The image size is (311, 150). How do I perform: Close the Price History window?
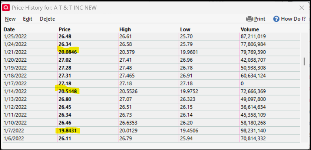coord(302,8)
